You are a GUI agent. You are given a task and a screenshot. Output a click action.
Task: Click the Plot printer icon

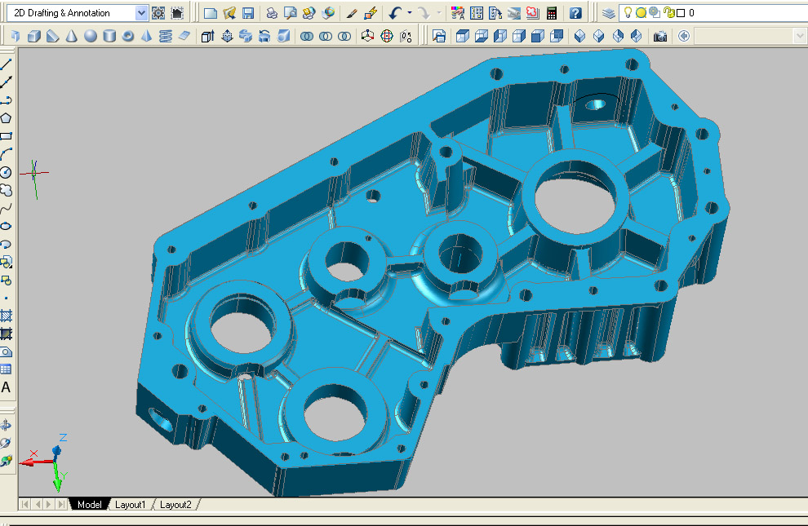point(271,13)
